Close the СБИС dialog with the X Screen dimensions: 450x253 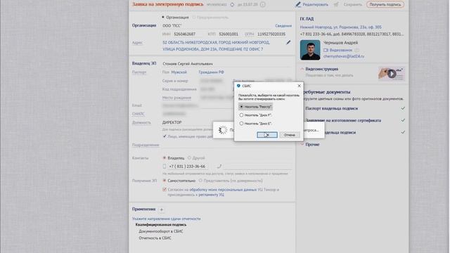299,86
